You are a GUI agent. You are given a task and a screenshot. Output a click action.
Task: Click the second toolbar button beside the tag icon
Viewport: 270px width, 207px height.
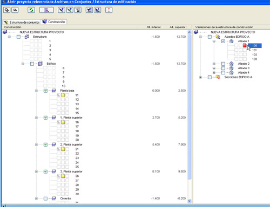click(x=15, y=10)
